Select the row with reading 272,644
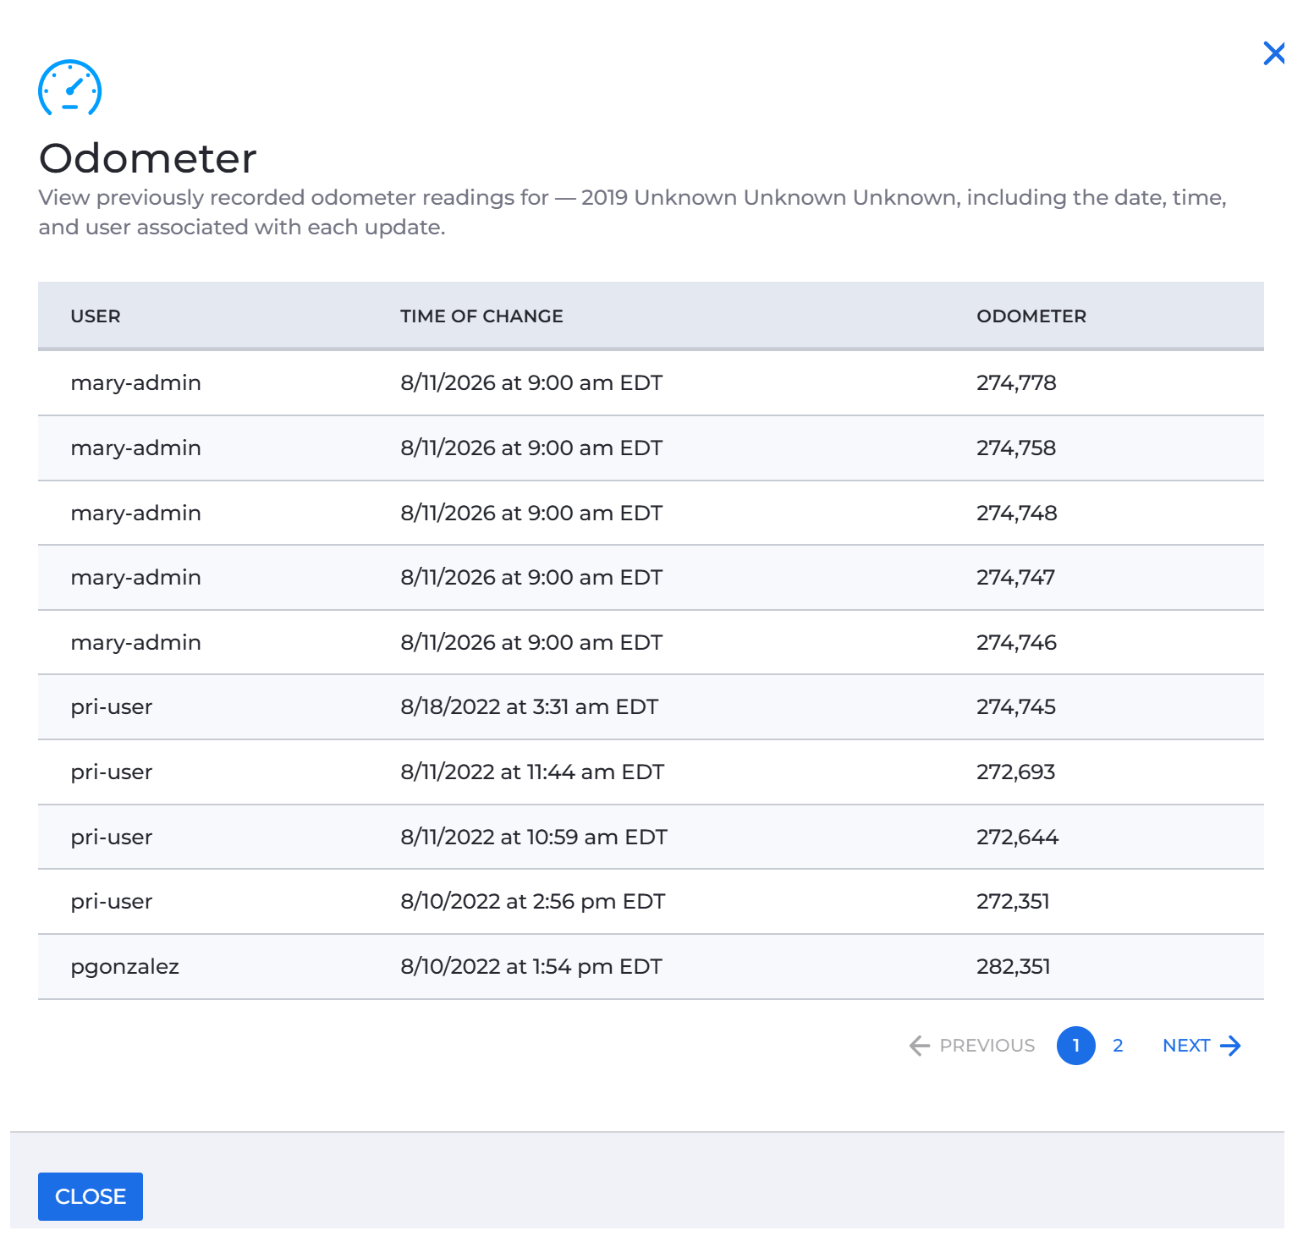 [651, 837]
